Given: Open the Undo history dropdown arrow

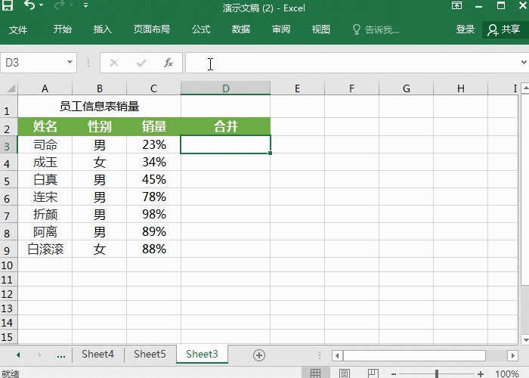Looking at the screenshot, I should coord(41,5).
